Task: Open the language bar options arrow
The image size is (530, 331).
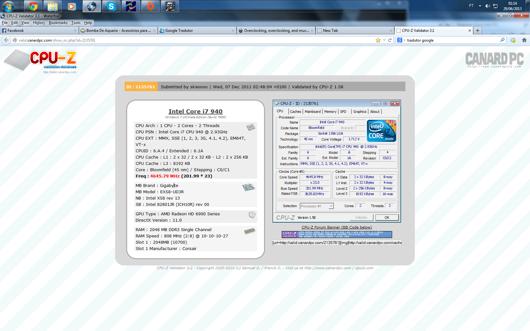Action: tap(480, 6)
